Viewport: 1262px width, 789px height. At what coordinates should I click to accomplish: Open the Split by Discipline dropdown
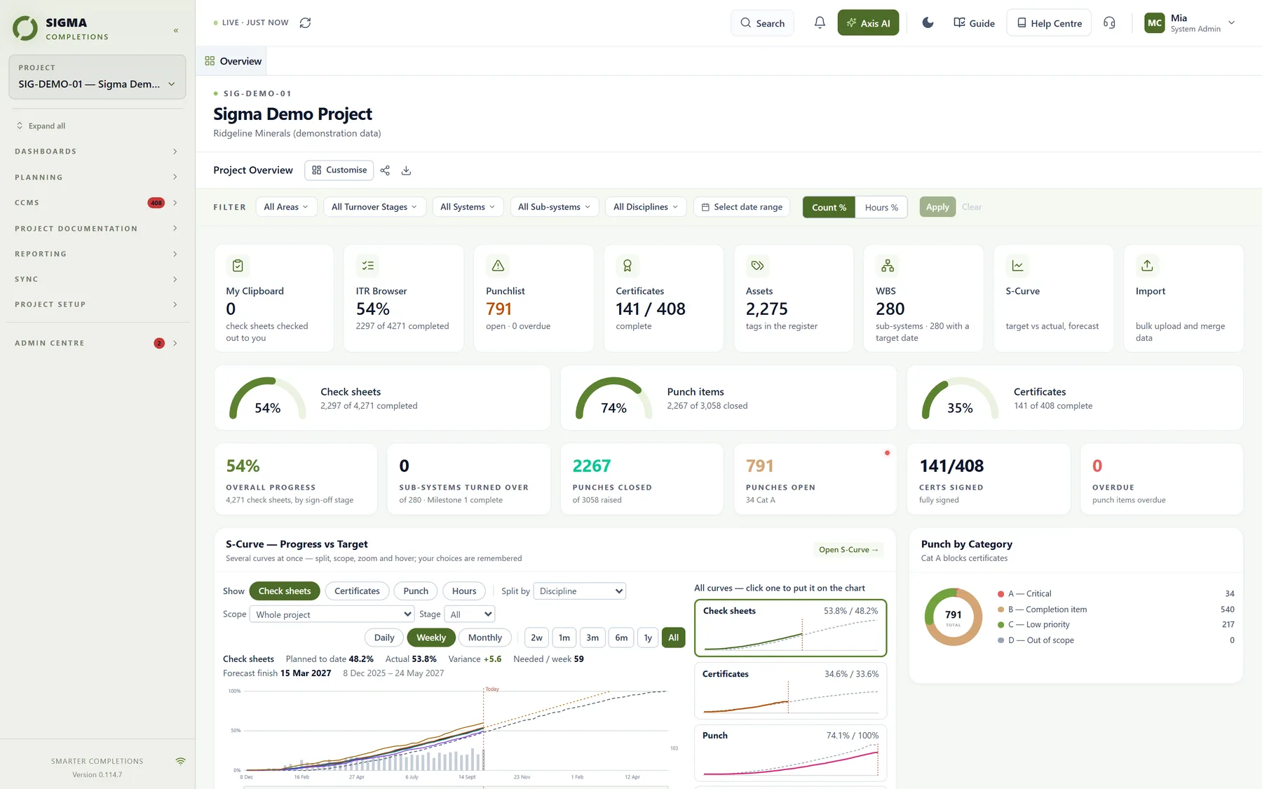coord(580,591)
